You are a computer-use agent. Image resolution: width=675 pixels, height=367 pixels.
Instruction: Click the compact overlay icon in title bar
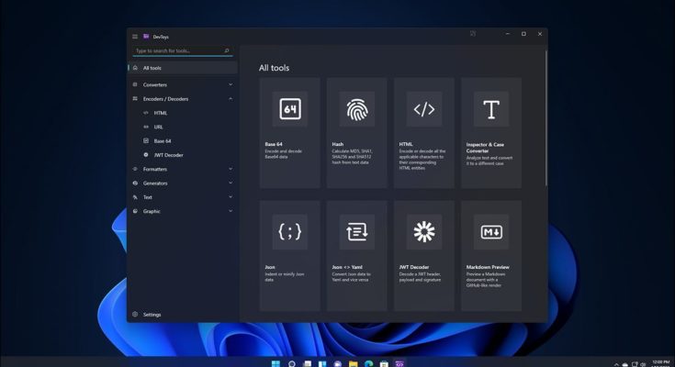[x=473, y=34]
